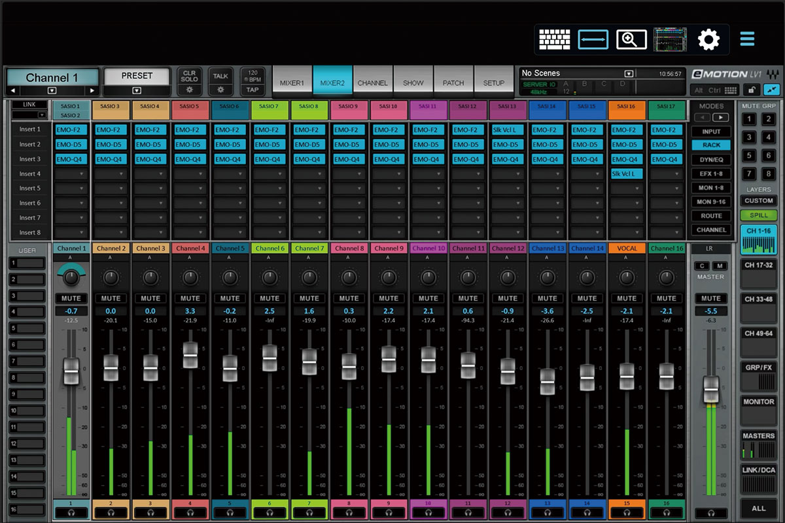This screenshot has height=523, width=785.
Task: Go to next channel arrow
Action: coord(92,91)
